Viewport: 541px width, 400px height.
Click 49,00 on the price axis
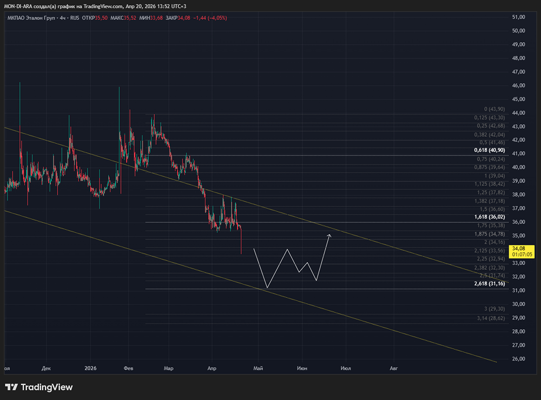519,44
